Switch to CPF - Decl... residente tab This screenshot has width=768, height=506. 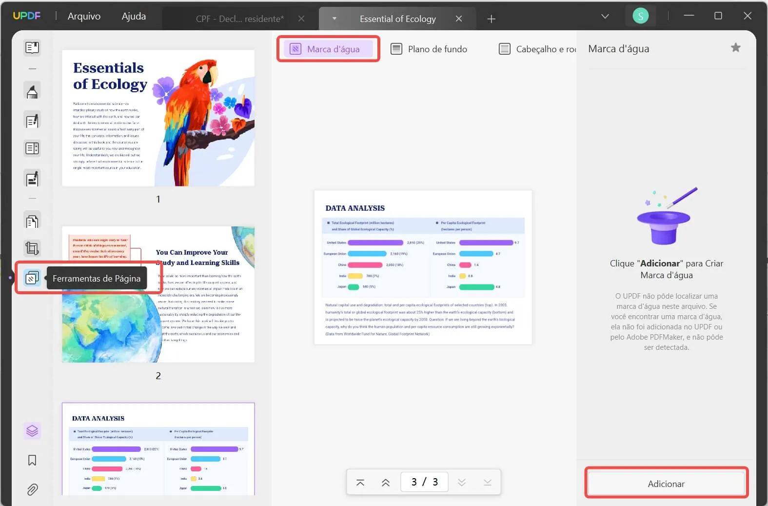tap(240, 19)
